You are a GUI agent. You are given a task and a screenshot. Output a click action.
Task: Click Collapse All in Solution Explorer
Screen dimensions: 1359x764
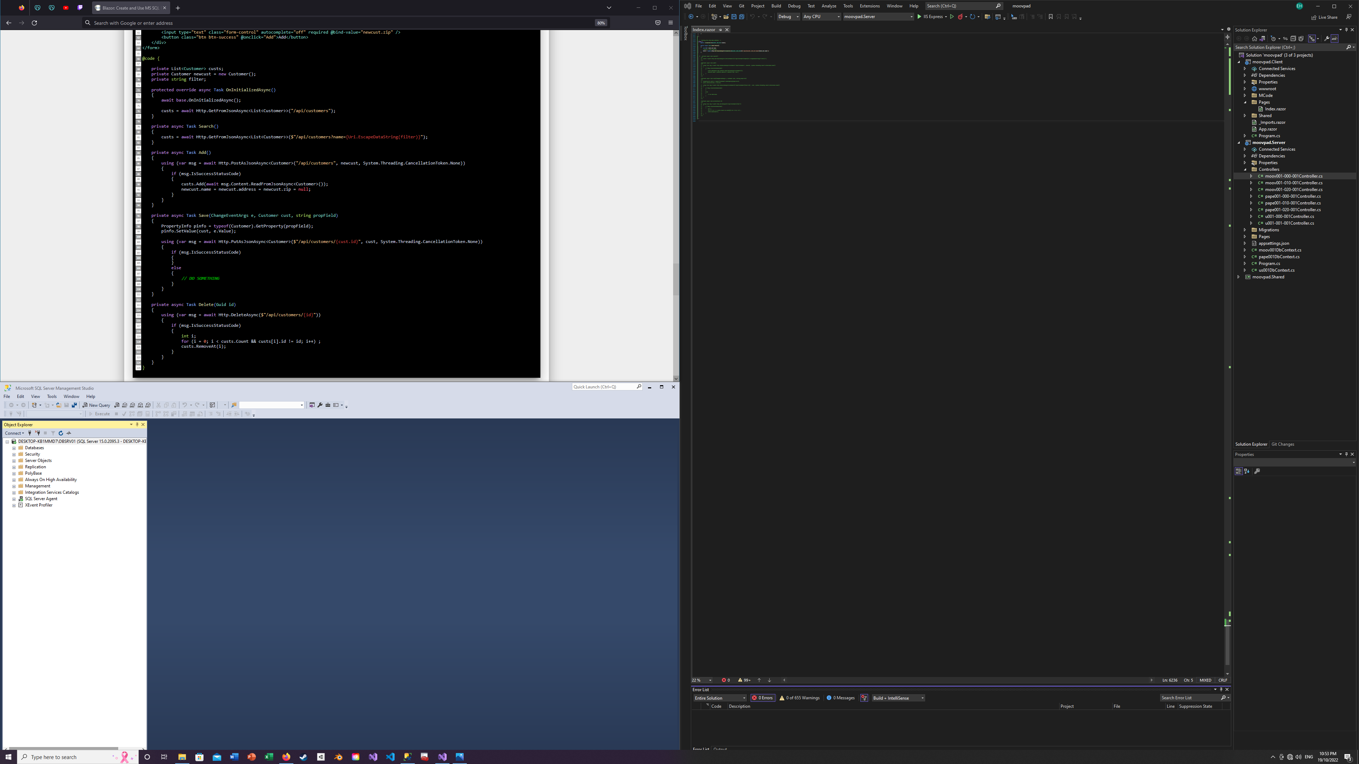(x=1293, y=39)
